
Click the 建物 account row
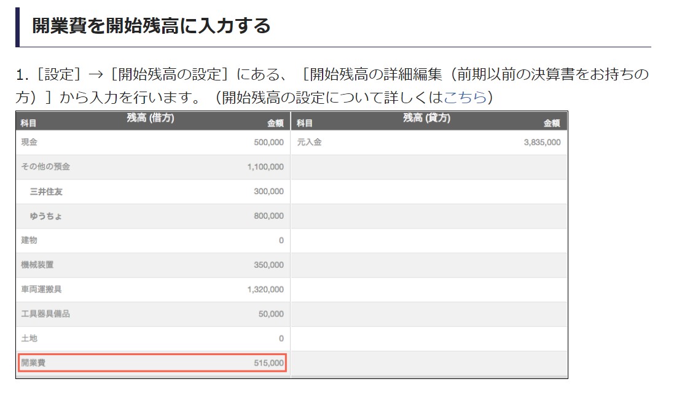point(29,240)
